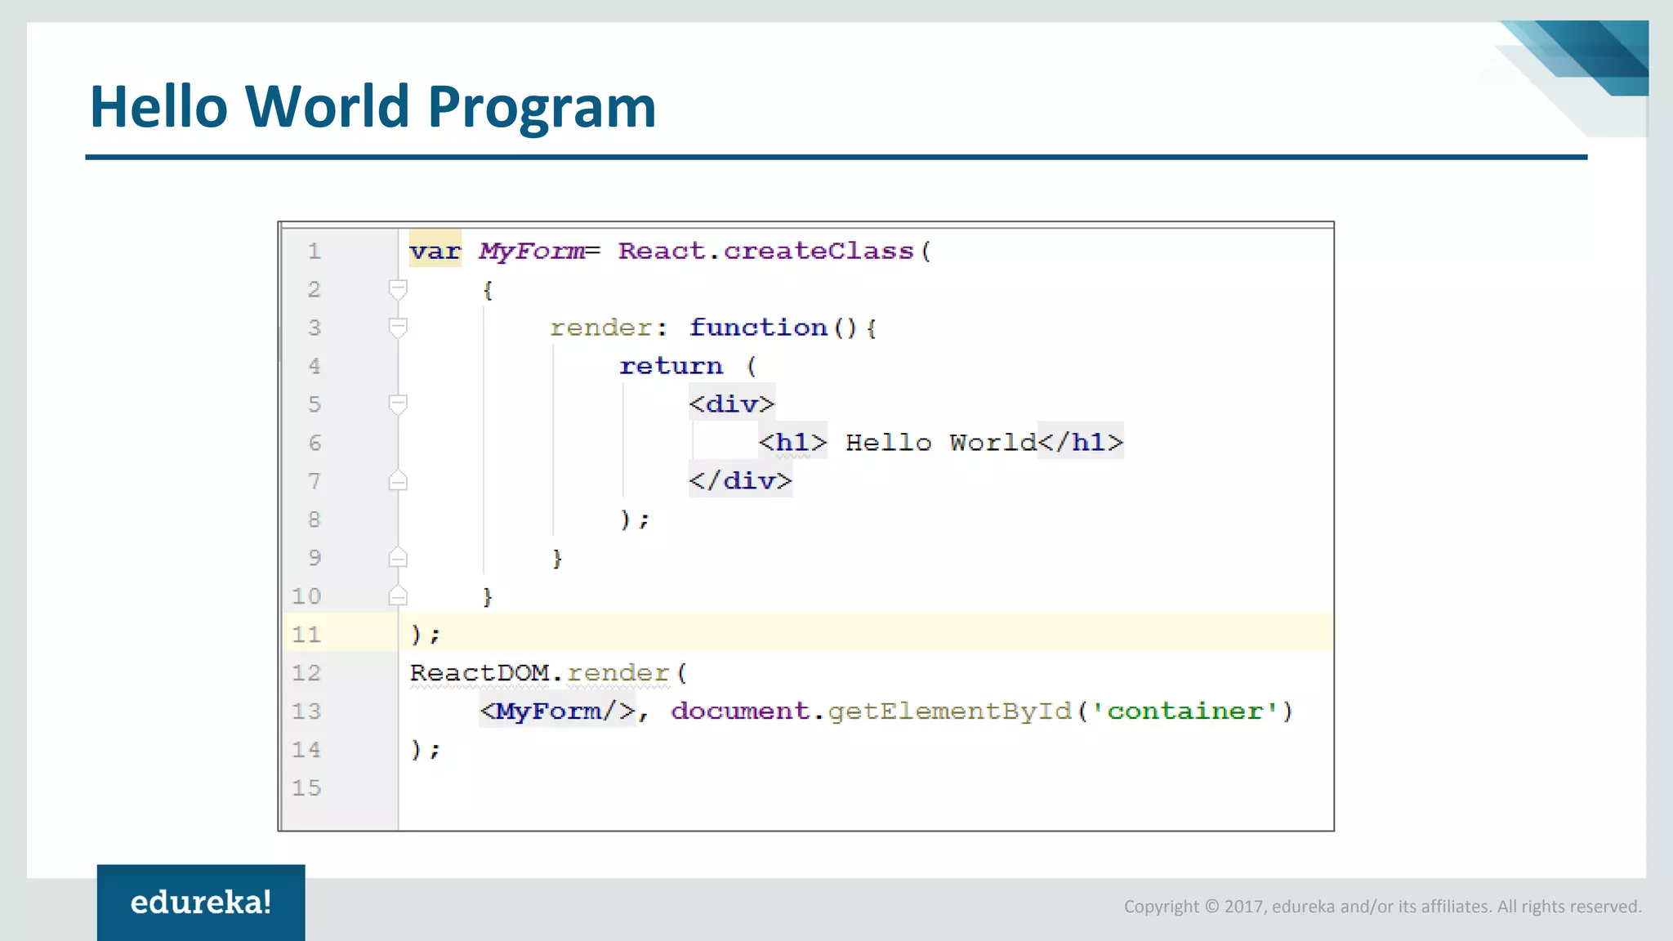Click the closing </h1> tag

coord(1081,443)
